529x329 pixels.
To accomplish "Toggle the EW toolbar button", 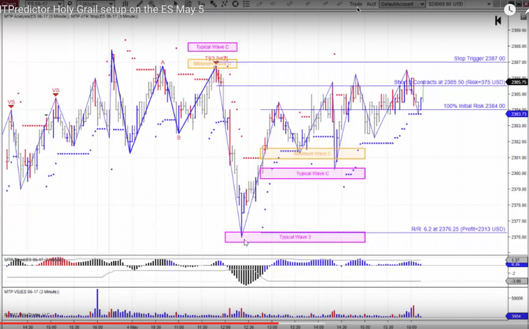I will [326, 4].
